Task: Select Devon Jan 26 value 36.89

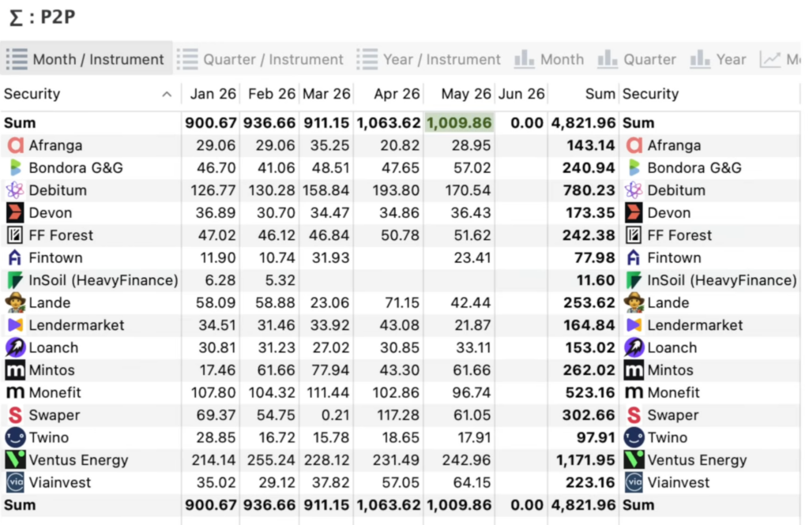Action: click(x=216, y=213)
